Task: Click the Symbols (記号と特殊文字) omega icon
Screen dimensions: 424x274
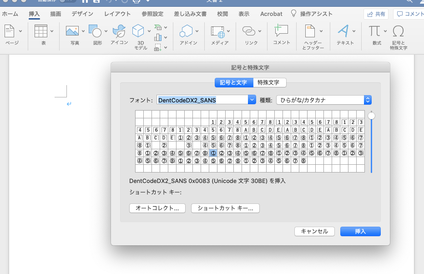Action: (x=399, y=31)
